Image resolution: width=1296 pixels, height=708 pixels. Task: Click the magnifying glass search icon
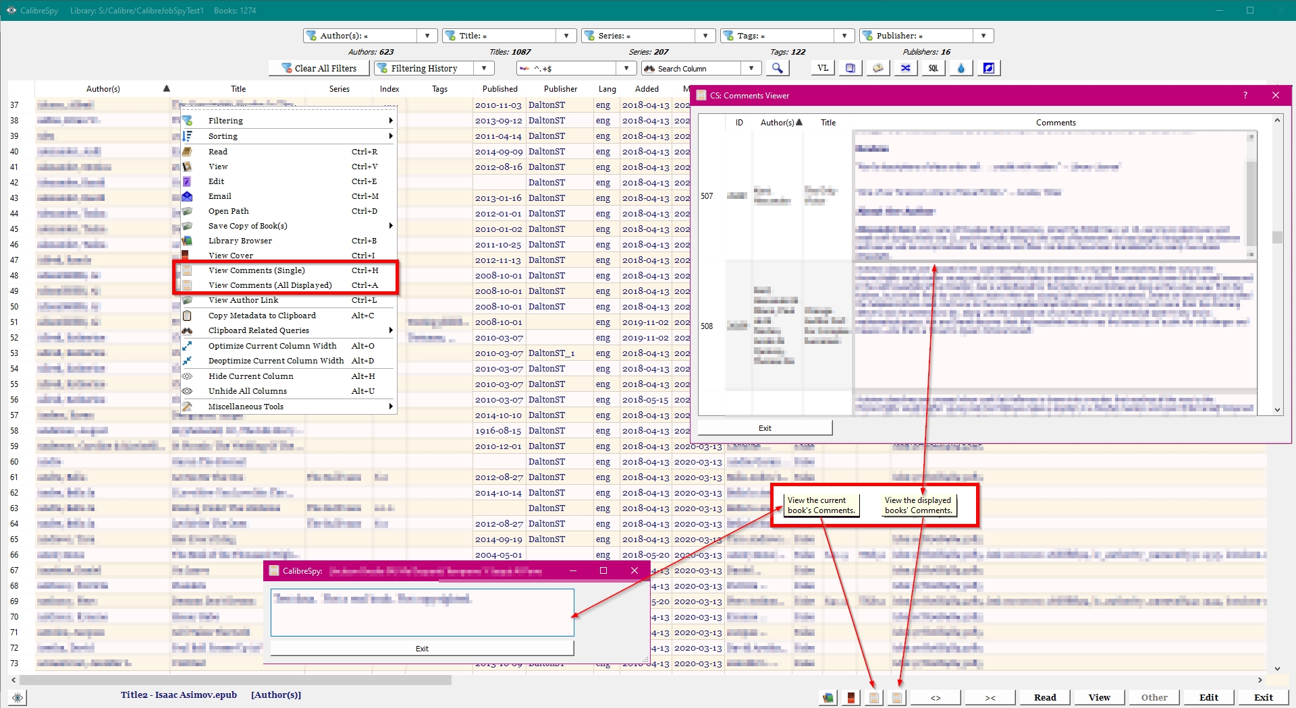(x=777, y=68)
